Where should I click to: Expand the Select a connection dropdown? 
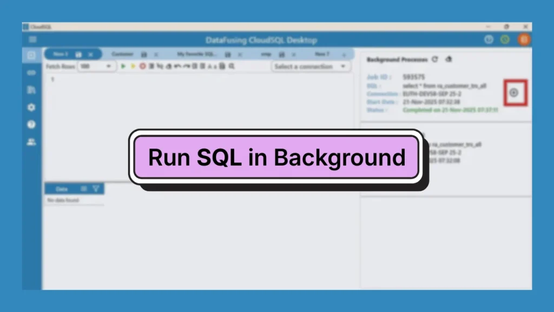click(311, 66)
